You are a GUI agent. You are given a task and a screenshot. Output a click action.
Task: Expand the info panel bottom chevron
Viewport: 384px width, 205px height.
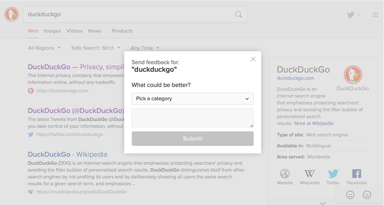click(x=323, y=203)
